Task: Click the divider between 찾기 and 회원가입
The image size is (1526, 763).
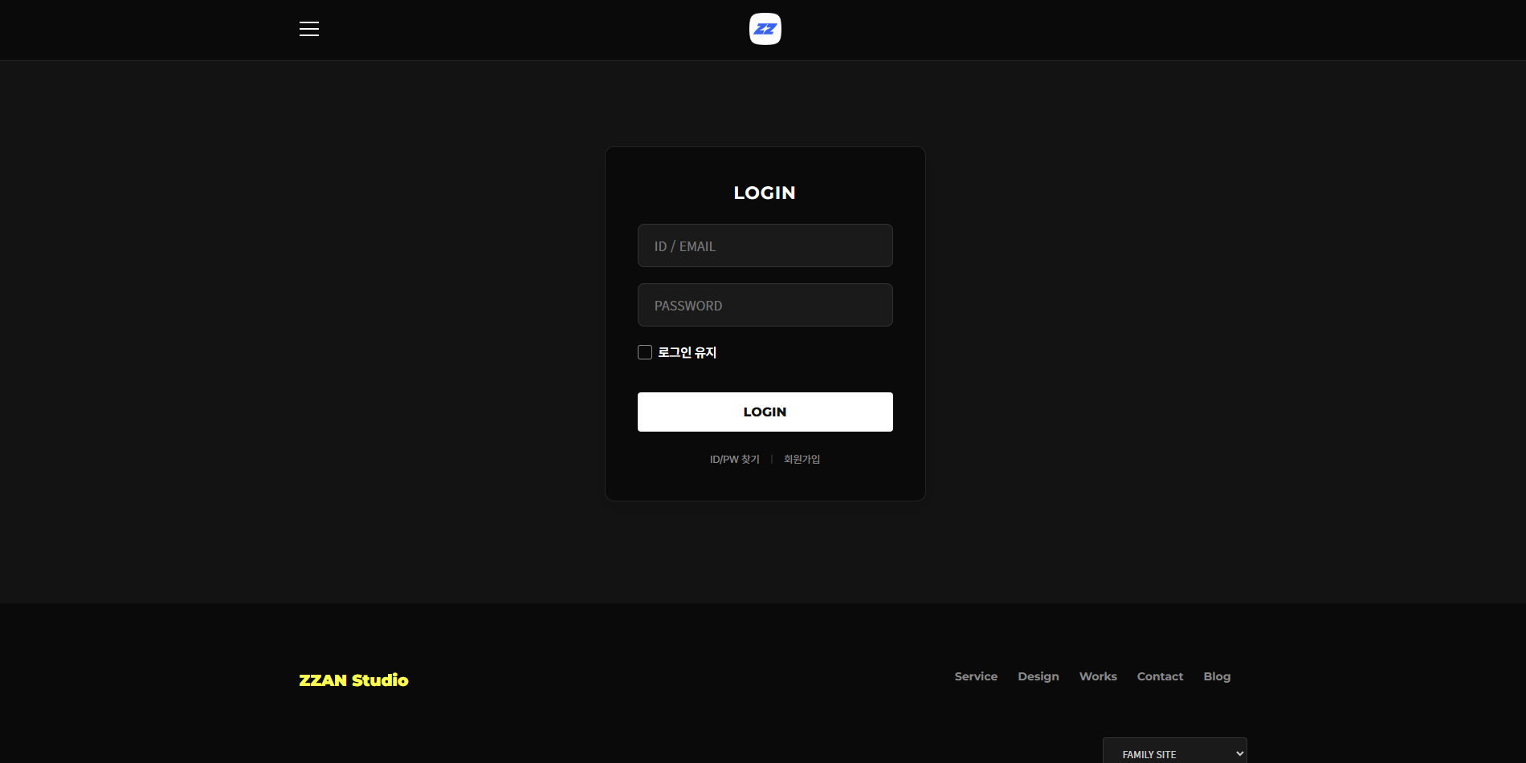Action: click(772, 459)
